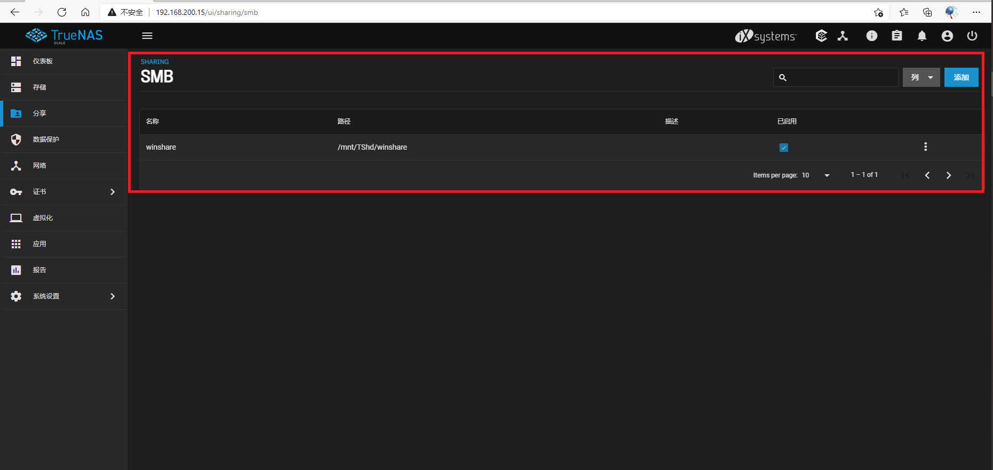Sort by the 路径 column header
Screen dimensions: 993x470
[x=344, y=121]
